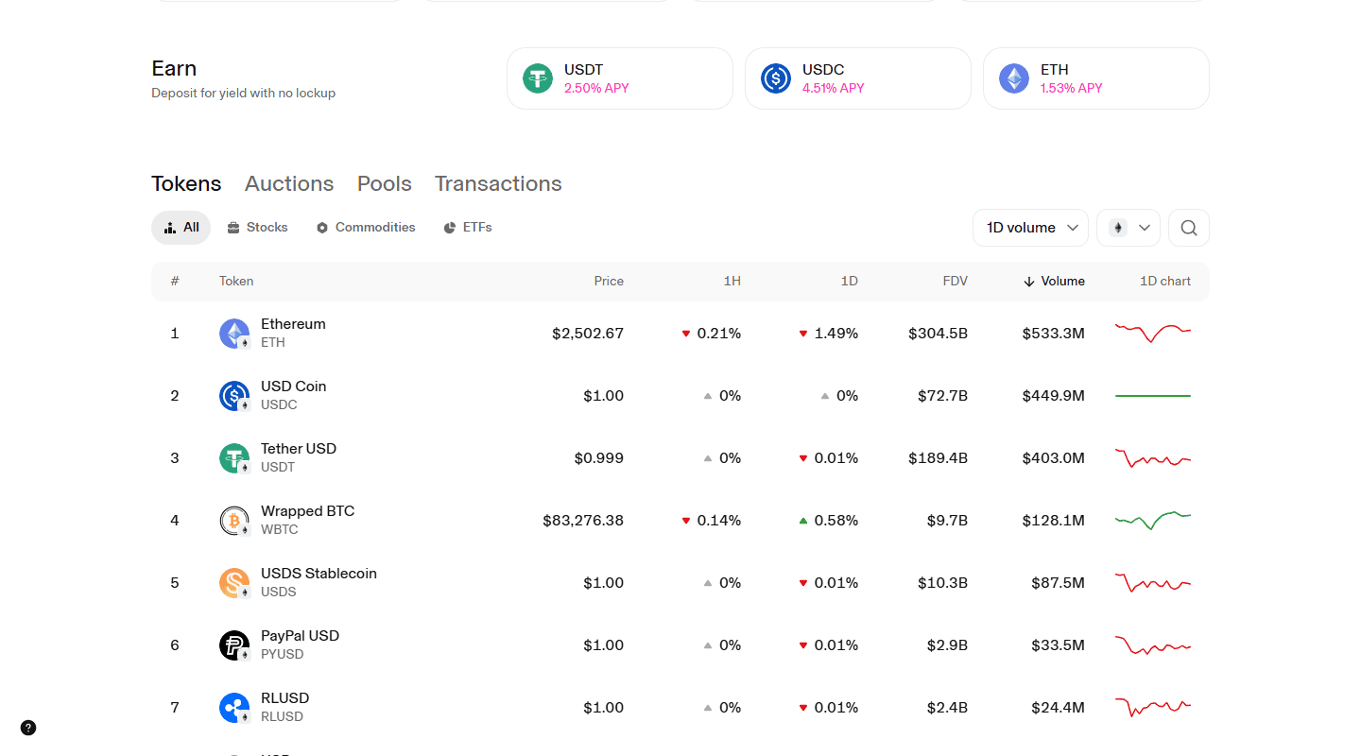The image size is (1361, 756).
Task: Click the All filter bar-chart icon
Action: (170, 228)
